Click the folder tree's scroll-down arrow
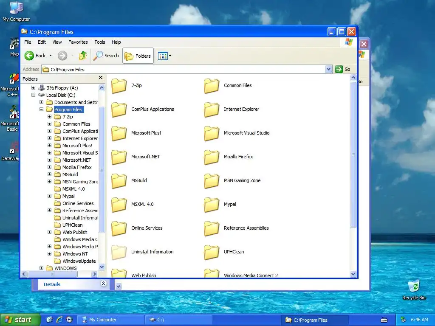The height and width of the screenshot is (326, 435). tap(102, 267)
